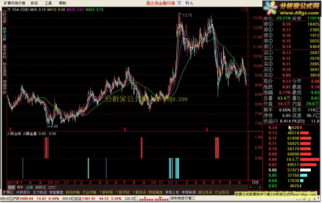Open the 基本资料 side tab
Screen dimensions: 322x203
click(4, 52)
